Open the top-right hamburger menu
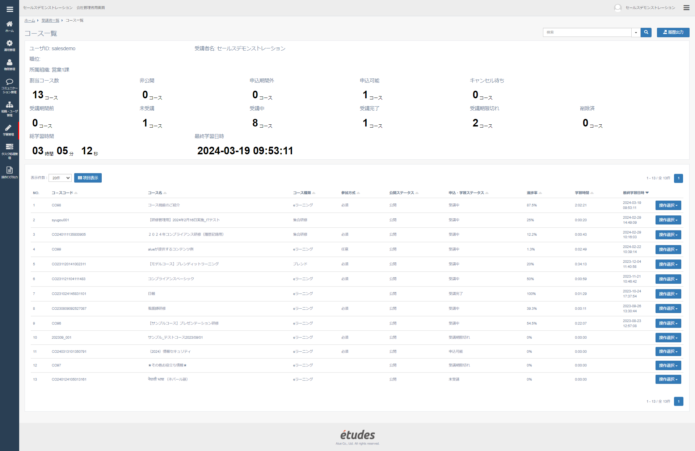This screenshot has width=695, height=451. point(686,8)
